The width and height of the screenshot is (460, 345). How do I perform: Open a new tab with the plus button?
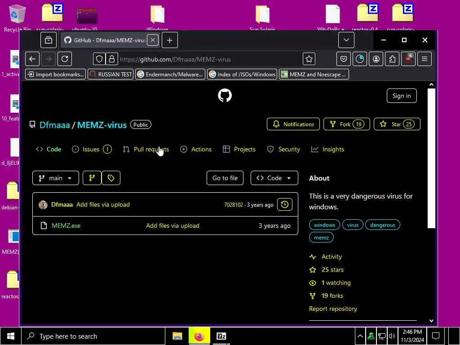click(169, 40)
